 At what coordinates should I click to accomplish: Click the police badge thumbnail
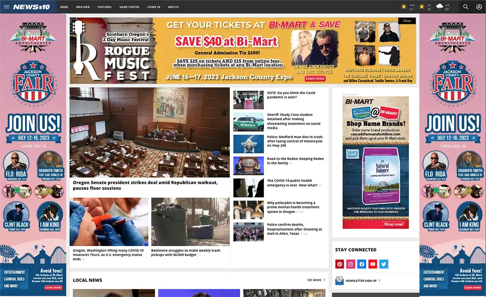tap(249, 144)
